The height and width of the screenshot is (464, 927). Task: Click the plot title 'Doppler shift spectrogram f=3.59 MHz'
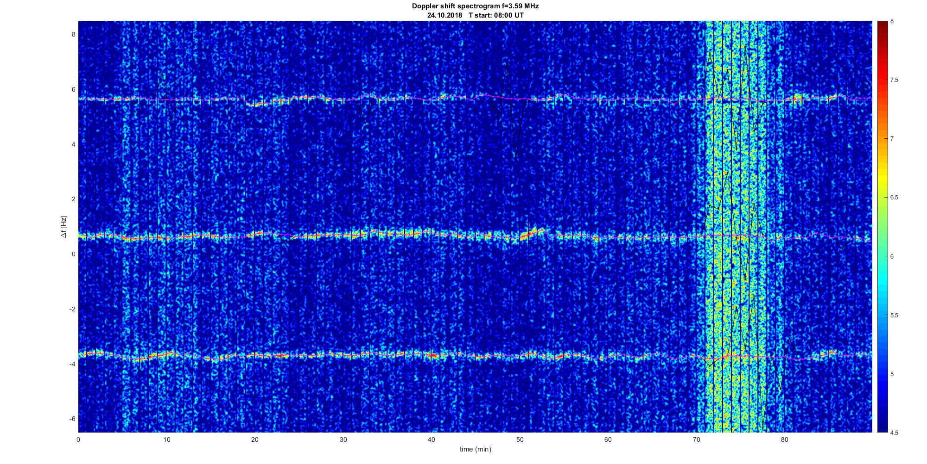pyautogui.click(x=475, y=6)
